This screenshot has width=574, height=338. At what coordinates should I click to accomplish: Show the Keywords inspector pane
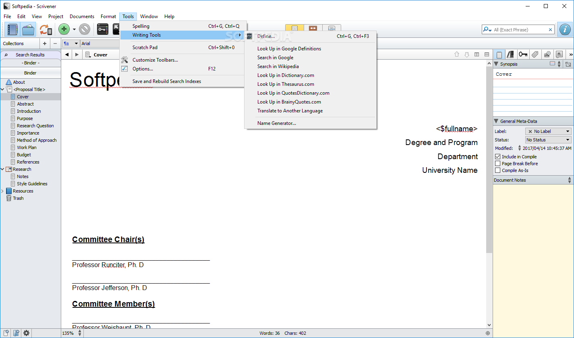523,54
